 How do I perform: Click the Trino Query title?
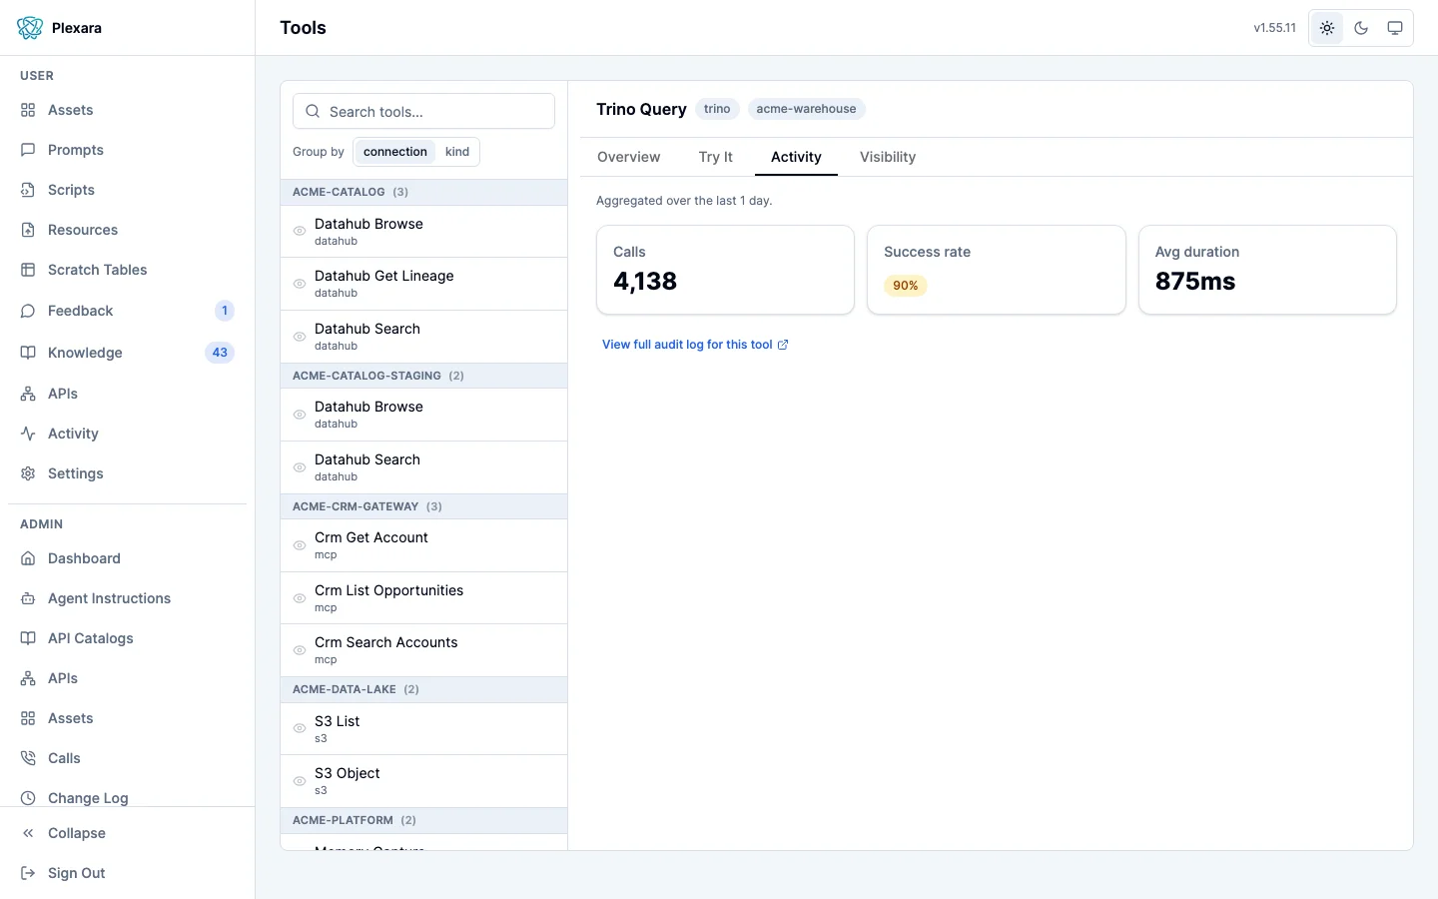point(641,109)
